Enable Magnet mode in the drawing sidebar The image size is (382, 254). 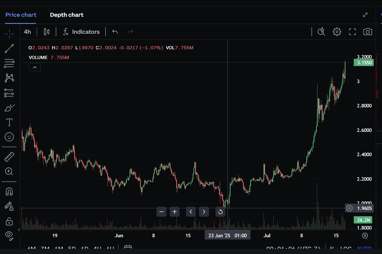[x=9, y=191]
